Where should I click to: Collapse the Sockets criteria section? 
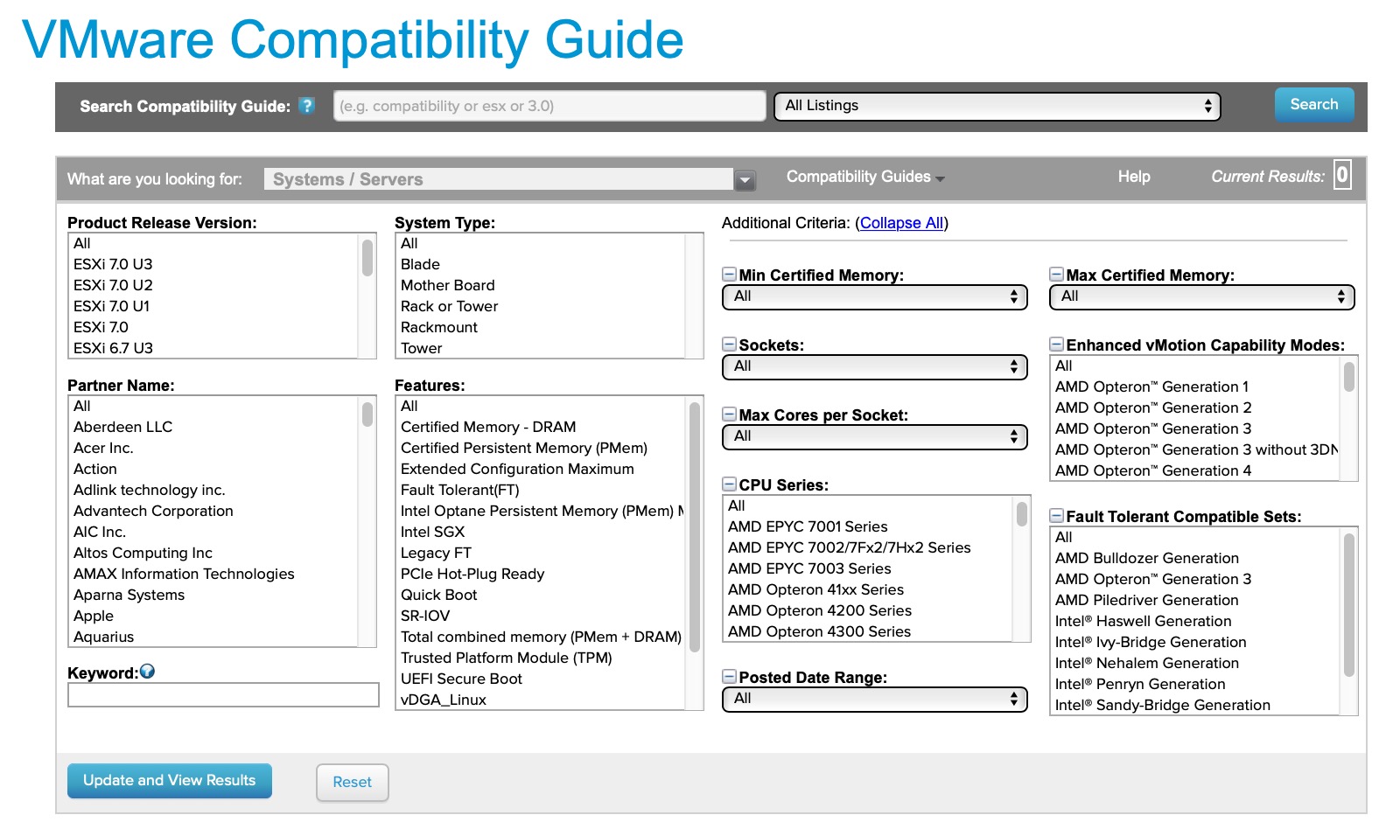pyautogui.click(x=729, y=344)
